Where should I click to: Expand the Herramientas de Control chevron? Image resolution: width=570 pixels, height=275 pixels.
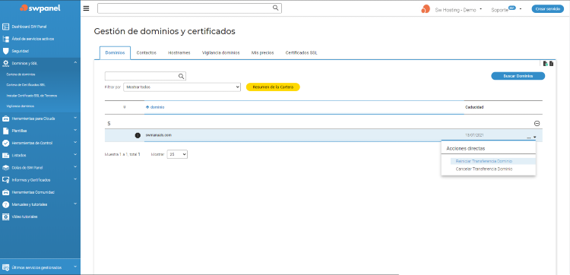pyautogui.click(x=75, y=142)
